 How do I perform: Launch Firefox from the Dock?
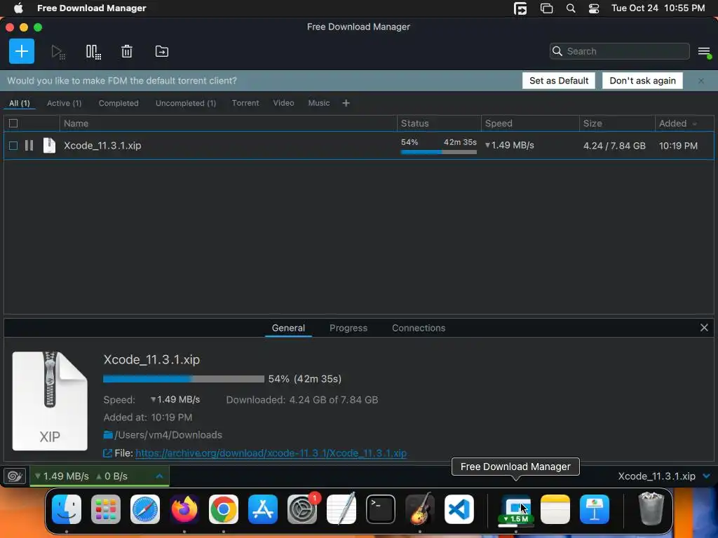tap(184, 509)
